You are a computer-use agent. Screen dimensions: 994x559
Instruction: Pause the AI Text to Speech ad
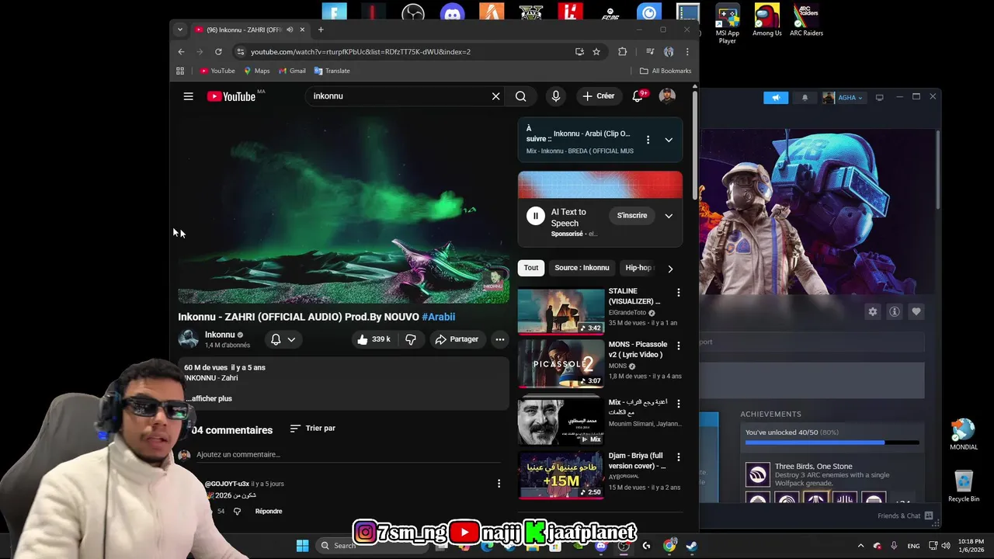click(535, 216)
